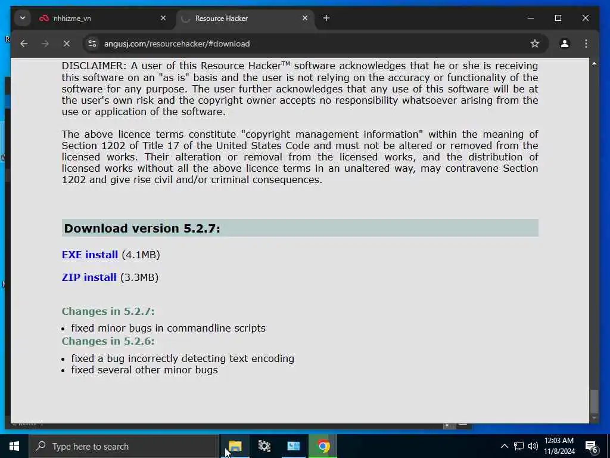Show hidden system tray icons
The width and height of the screenshot is (610, 458).
click(x=504, y=446)
